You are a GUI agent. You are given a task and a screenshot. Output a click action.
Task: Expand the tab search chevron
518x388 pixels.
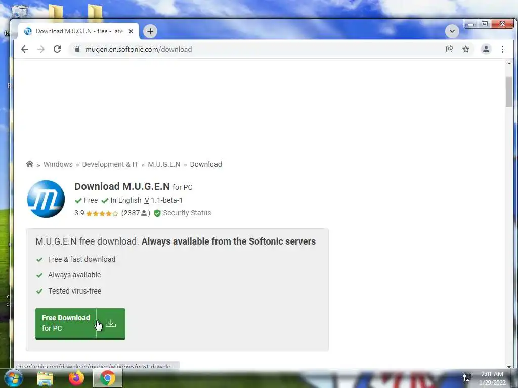pyautogui.click(x=452, y=31)
